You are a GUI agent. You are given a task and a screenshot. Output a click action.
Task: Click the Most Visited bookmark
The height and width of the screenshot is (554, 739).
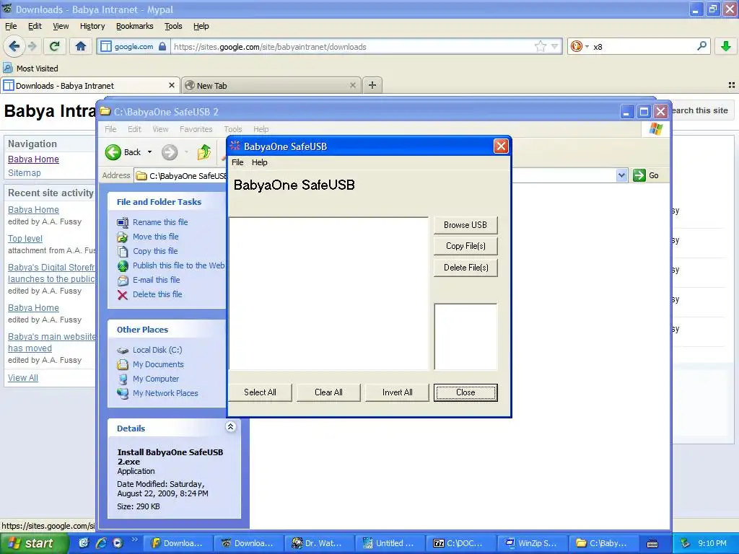[x=30, y=69]
